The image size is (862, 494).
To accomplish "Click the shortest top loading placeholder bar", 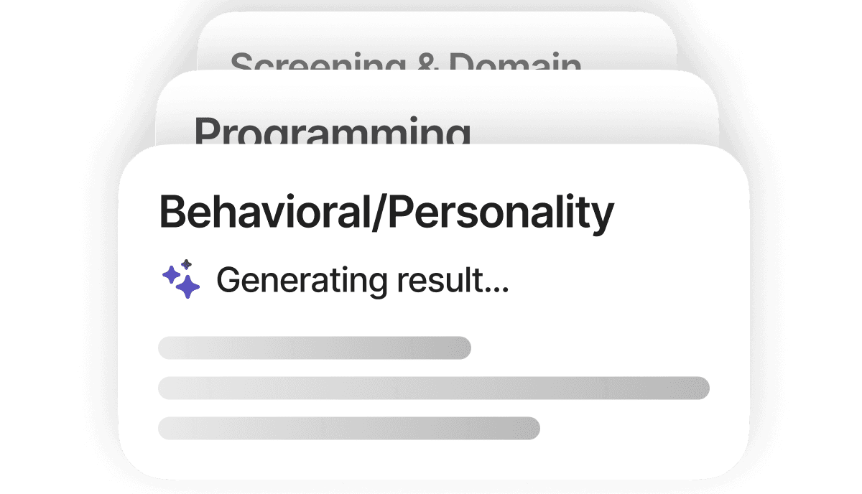I will (314, 348).
